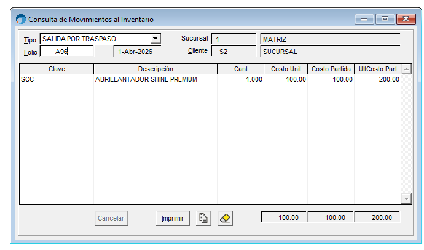424x250 pixels.
Task: Click the scrollbar down arrow in grid
Action: pyautogui.click(x=406, y=198)
